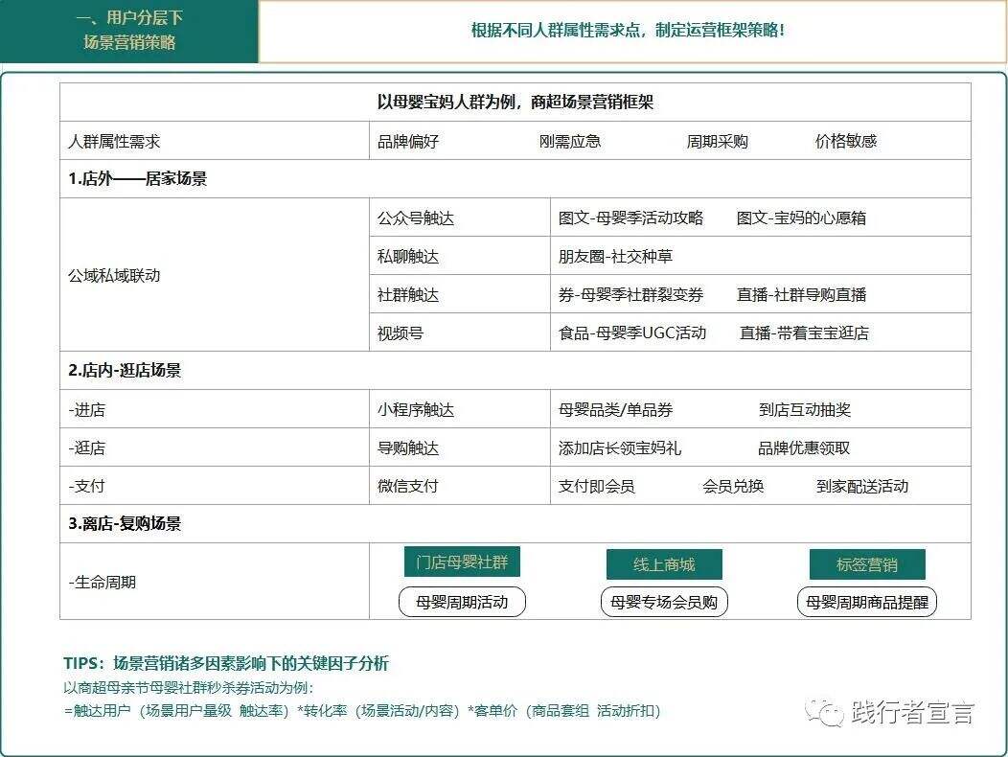Viewport: 1008px width, 757px height.
Task: Click the 用户分层下场景营销策略 header tab
Action: click(129, 31)
